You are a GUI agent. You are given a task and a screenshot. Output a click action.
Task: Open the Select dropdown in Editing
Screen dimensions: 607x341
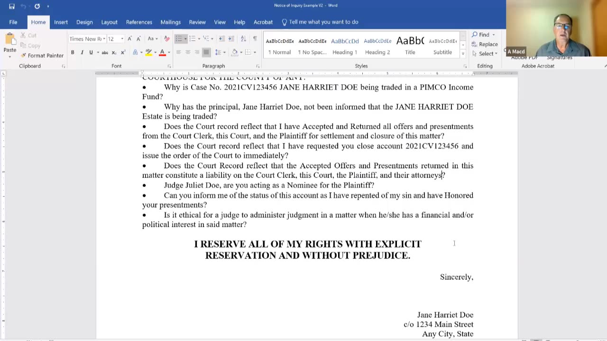click(484, 54)
